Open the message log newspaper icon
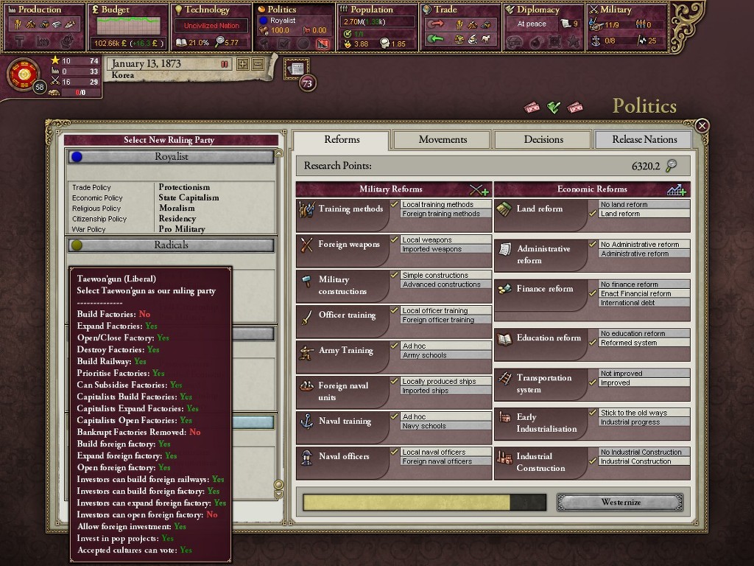This screenshot has width=754, height=566. (x=296, y=69)
